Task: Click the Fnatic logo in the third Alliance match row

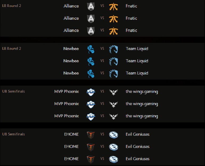Action: pos(113,31)
